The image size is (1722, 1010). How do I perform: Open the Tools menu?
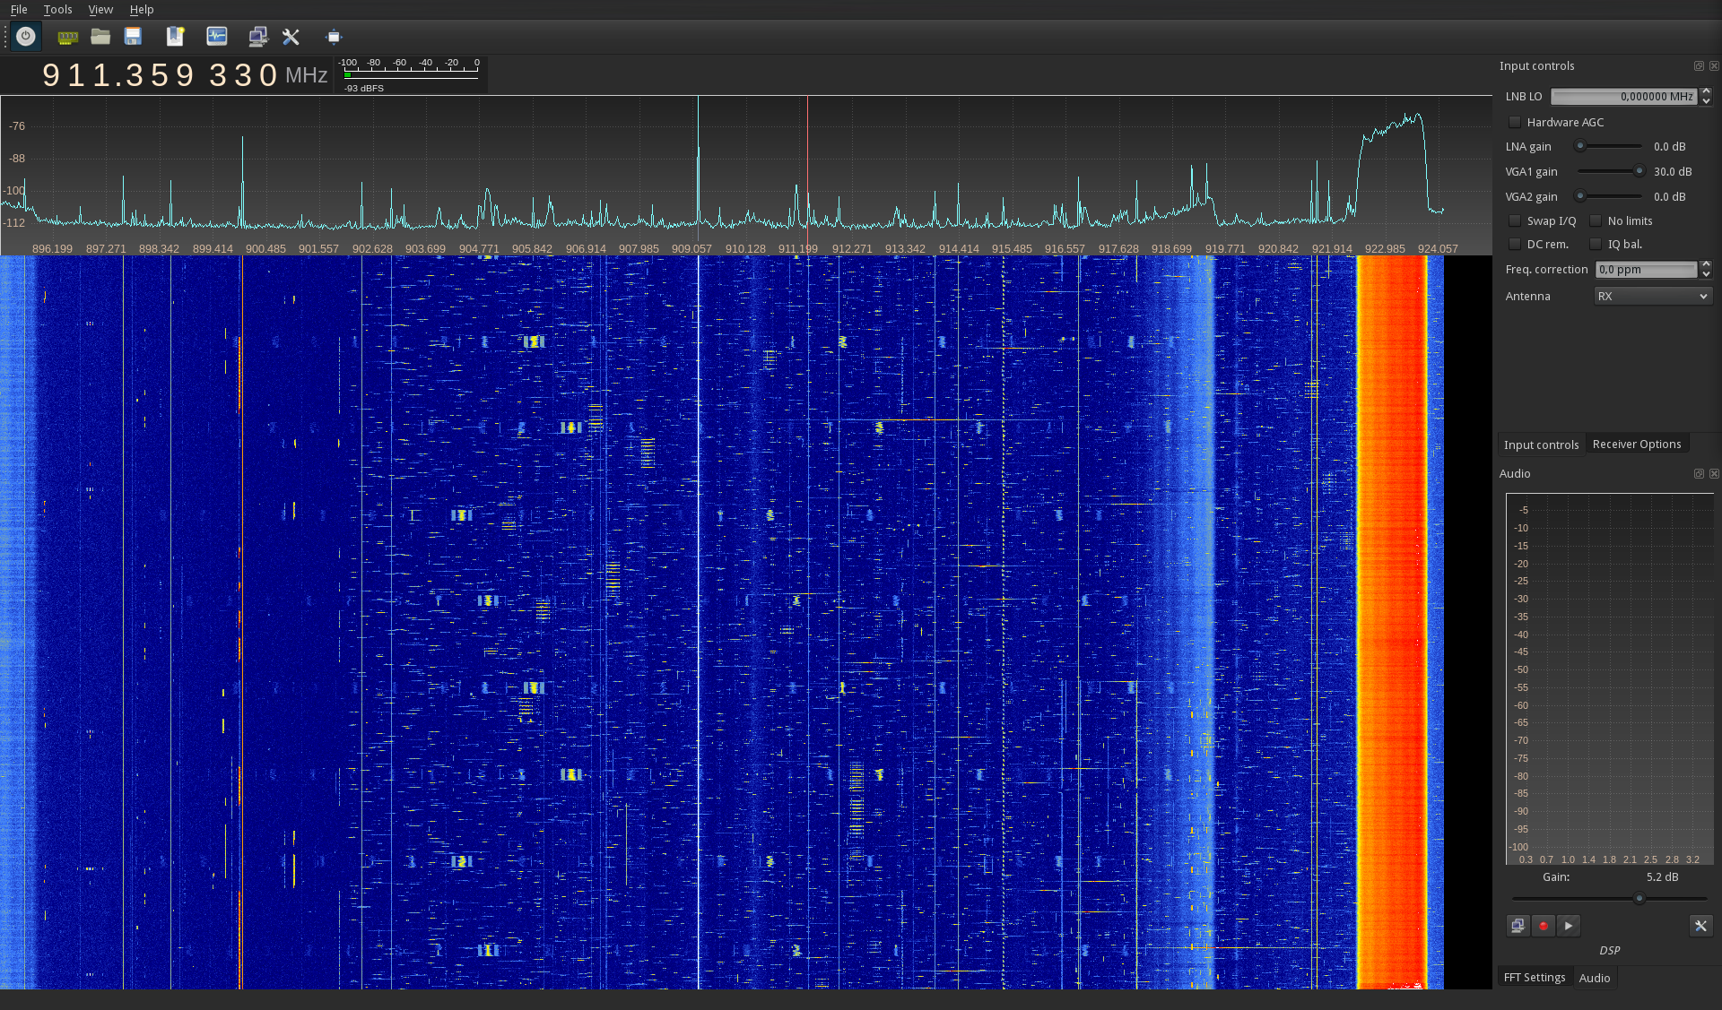tap(57, 9)
